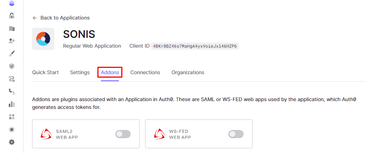Open the Auth Pipeline sidebar icon
Viewport: 366px width, 153px height.
(12, 92)
